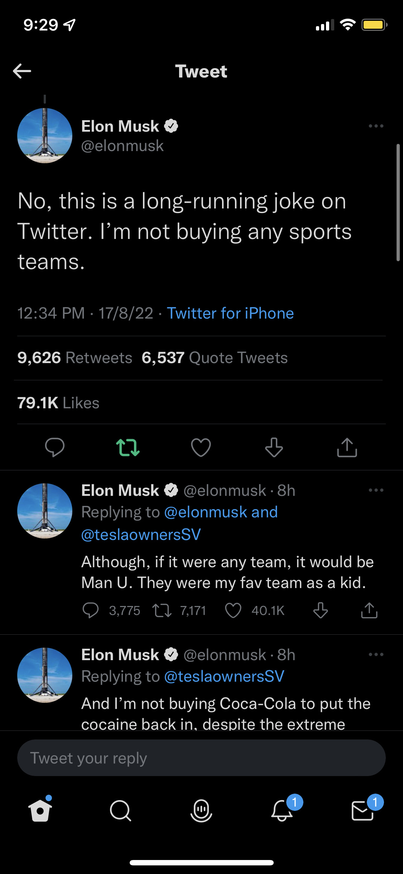
Task: Open Messages envelope tab
Action: coord(363,810)
